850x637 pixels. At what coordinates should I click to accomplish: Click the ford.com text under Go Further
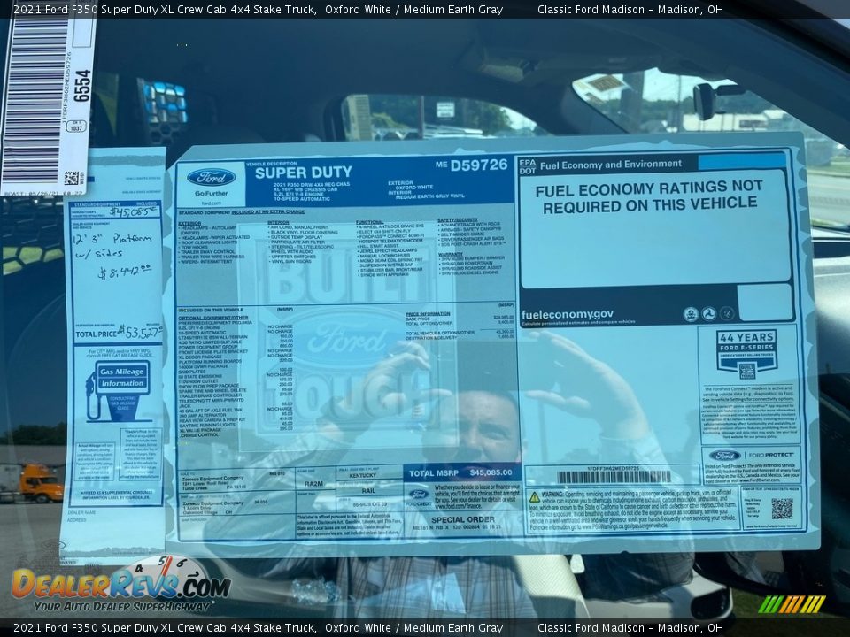coord(212,203)
